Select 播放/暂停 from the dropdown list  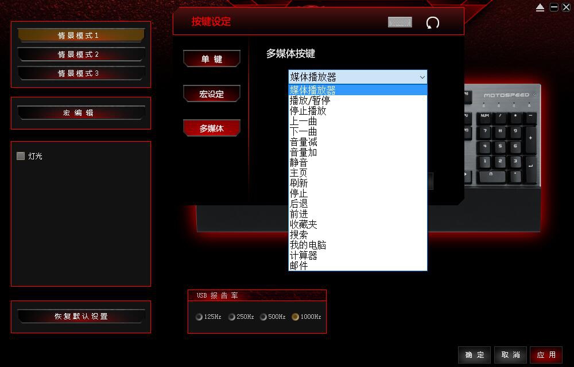pos(310,100)
